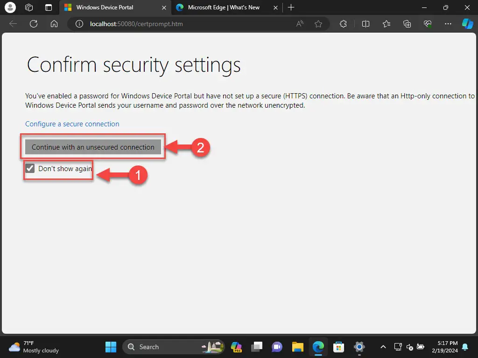The height and width of the screenshot is (358, 478).
Task: Open the Windows Start menu
Action: point(111,347)
